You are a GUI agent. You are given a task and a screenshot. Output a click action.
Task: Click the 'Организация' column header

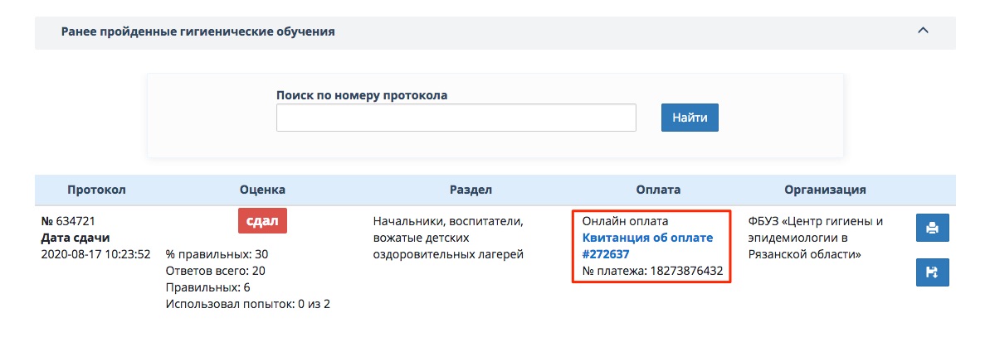(x=827, y=190)
